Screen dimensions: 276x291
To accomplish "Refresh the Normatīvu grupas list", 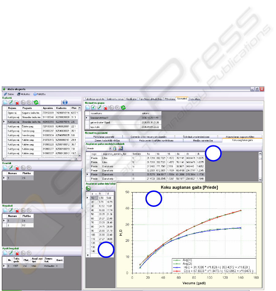I will pos(123,107).
